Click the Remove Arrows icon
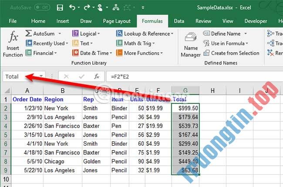 pos(270,53)
